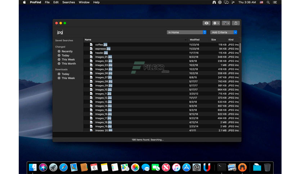The height and width of the screenshot is (174, 301).
Task: Select Today under Changed searches
Action: pos(65,55)
